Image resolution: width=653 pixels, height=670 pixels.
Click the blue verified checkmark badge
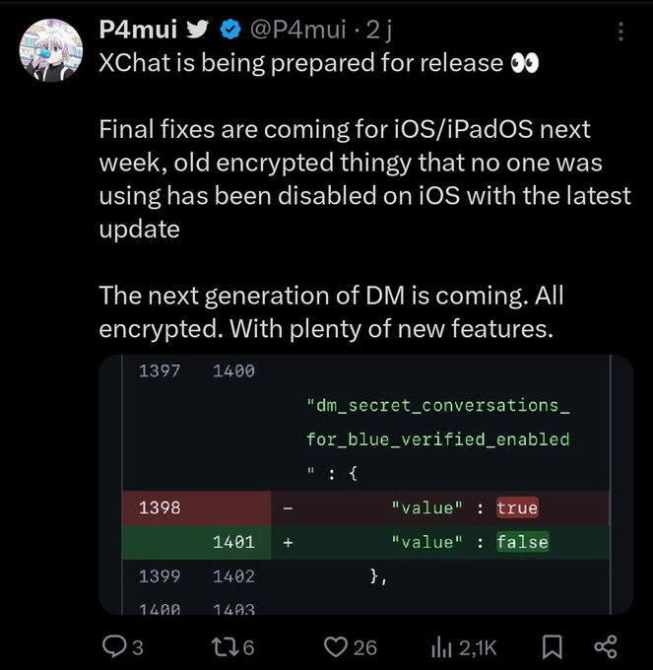point(230,30)
